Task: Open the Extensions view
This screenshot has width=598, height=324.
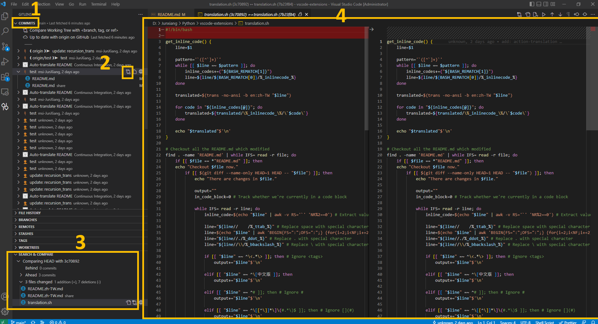Action: (5, 77)
